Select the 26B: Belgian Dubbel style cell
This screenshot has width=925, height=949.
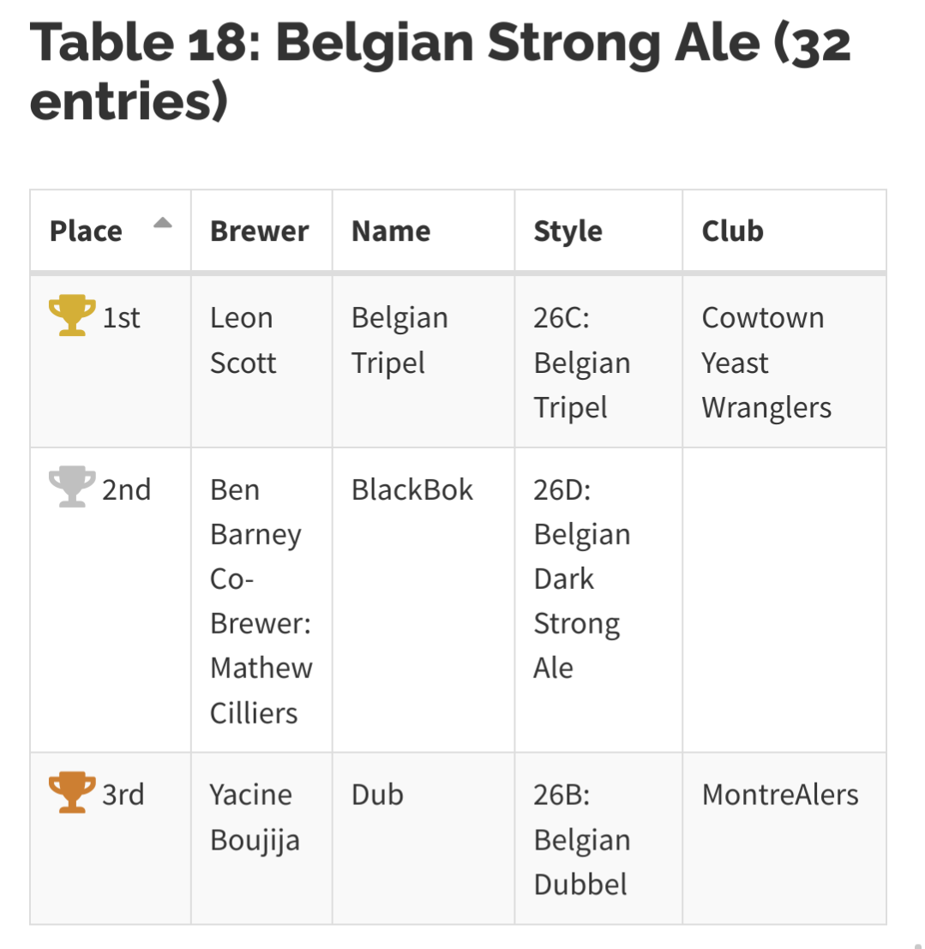tap(581, 839)
